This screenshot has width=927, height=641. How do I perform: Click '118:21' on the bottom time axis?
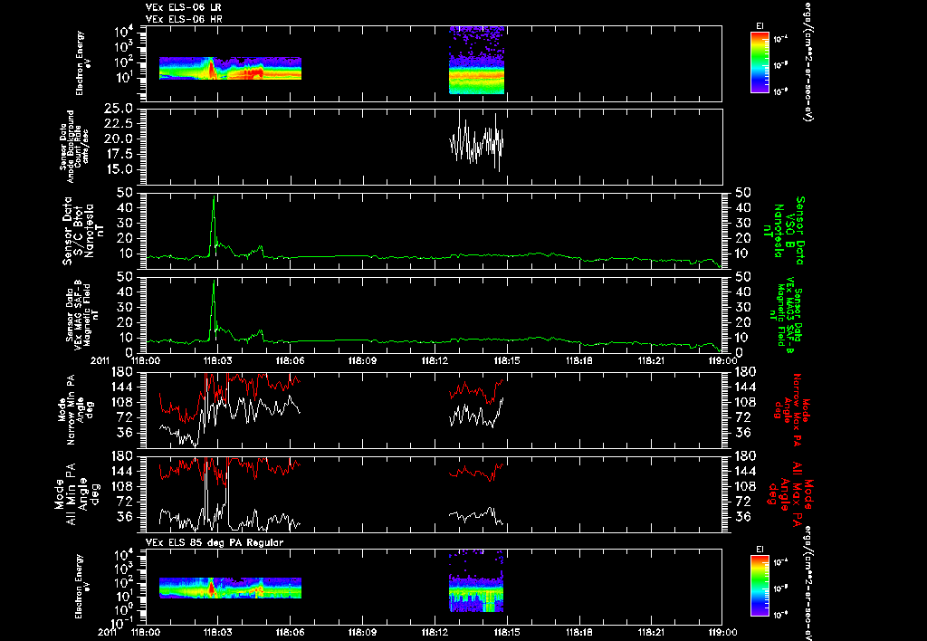[651, 632]
